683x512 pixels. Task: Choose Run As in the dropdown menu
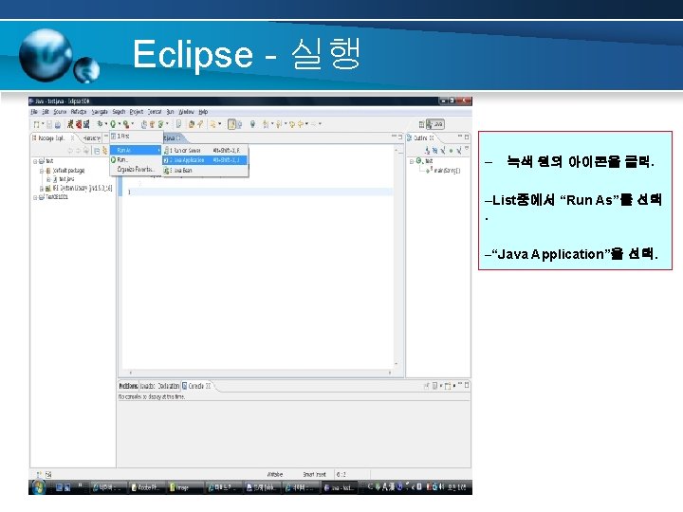(x=136, y=150)
